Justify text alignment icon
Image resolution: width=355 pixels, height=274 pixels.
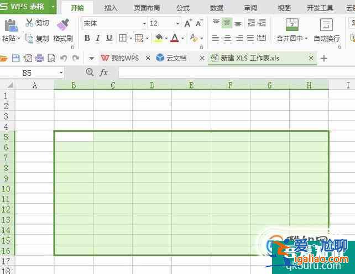(x=250, y=38)
